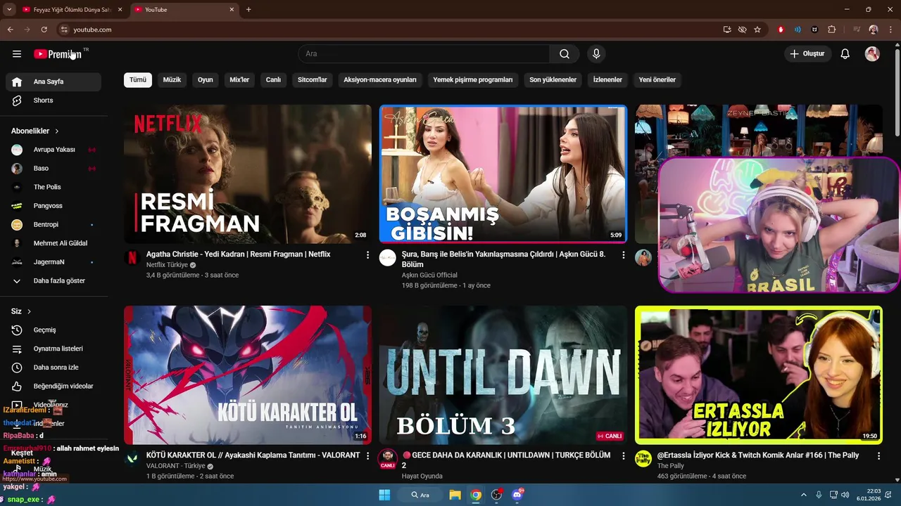Start voice search with microphone icon

click(x=596, y=54)
